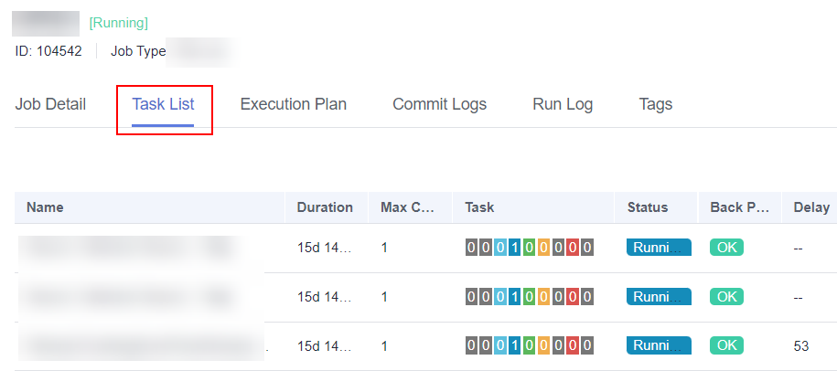
Task: Select the Task List tab
Action: [x=163, y=104]
